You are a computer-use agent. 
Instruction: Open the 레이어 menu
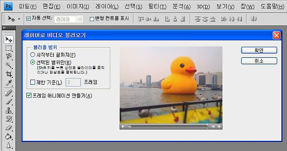(107, 7)
